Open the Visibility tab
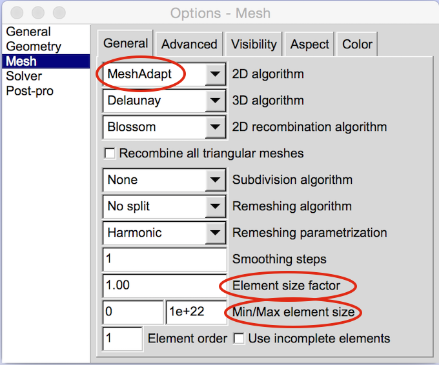The image size is (439, 365). (254, 44)
